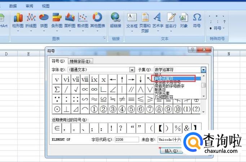Pick the square root √ symbol
The image size is (246, 162).
point(75,89)
